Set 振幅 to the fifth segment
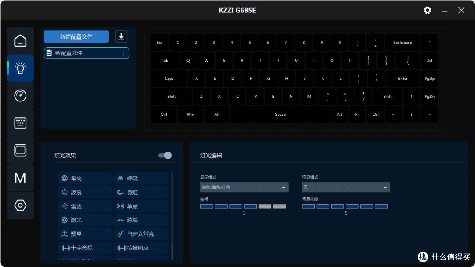 pos(265,206)
